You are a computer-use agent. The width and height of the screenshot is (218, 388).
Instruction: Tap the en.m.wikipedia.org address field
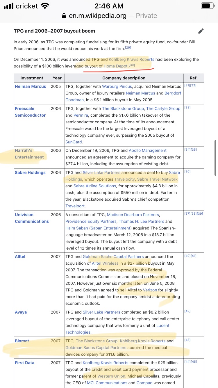pyautogui.click(x=109, y=16)
